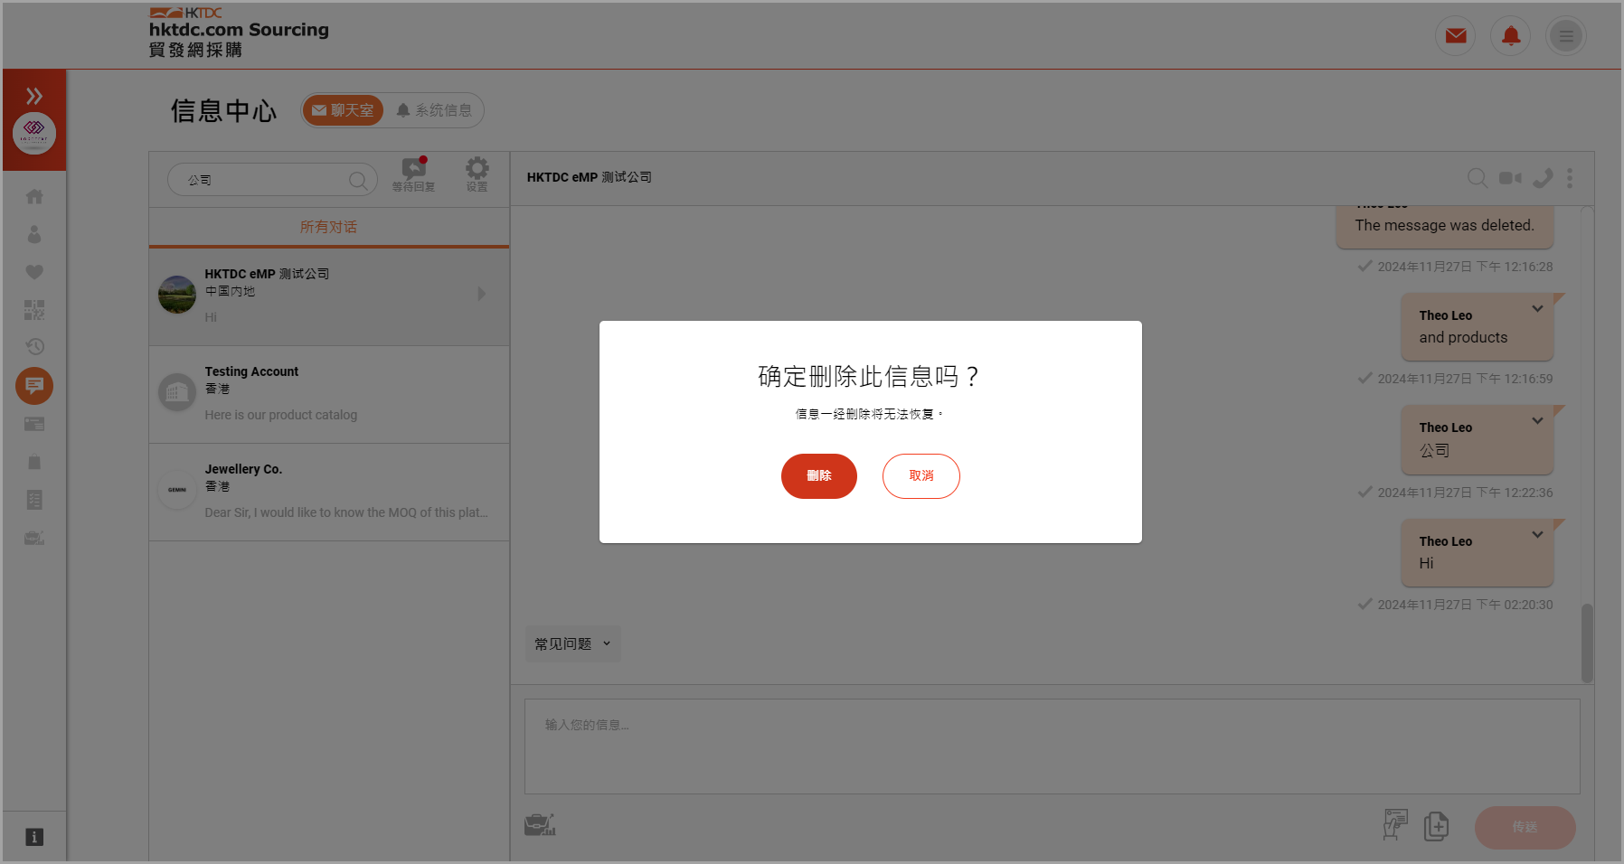Click 'The message was deleted.' bubble
Image resolution: width=1624 pixels, height=864 pixels.
pyautogui.click(x=1445, y=226)
